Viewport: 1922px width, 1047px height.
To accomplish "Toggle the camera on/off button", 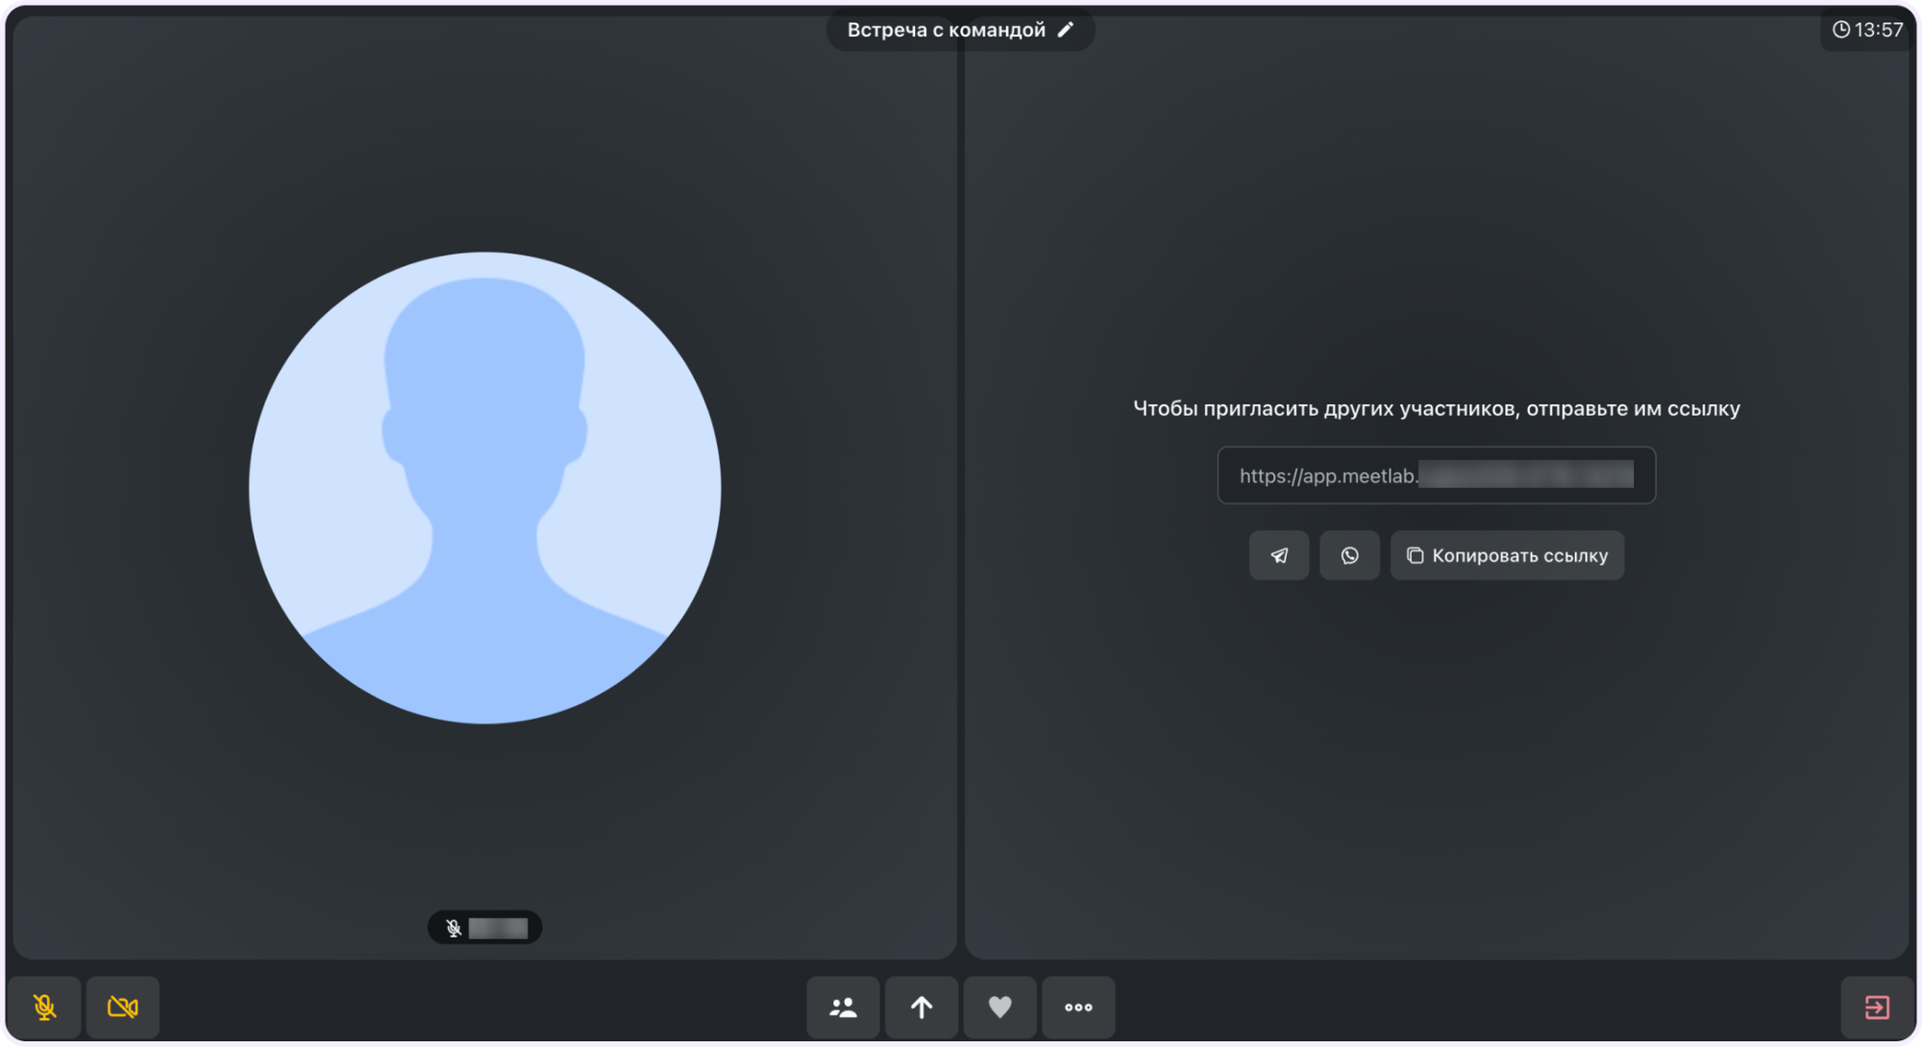I will click(123, 1007).
